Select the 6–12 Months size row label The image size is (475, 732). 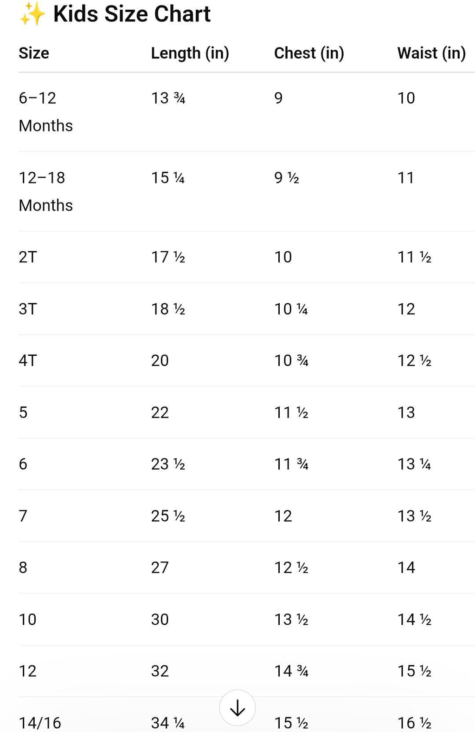46,112
